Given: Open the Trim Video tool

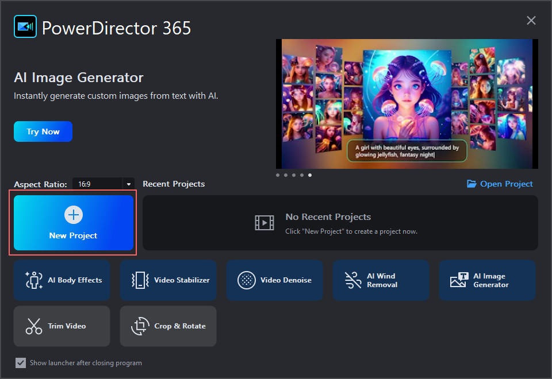Looking at the screenshot, I should pyautogui.click(x=62, y=326).
